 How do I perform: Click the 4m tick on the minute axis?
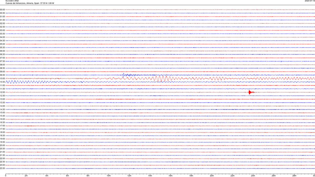pos(47,176)
